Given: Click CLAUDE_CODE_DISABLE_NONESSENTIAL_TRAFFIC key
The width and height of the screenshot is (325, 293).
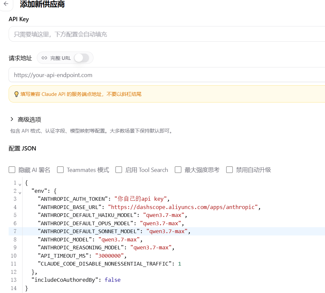Looking at the screenshot, I should tap(104, 264).
